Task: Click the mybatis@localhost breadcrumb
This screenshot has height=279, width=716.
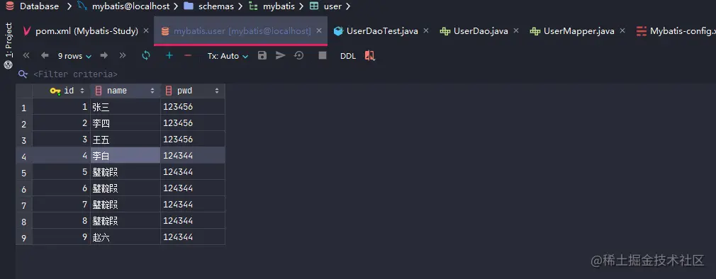Action: coord(130,6)
